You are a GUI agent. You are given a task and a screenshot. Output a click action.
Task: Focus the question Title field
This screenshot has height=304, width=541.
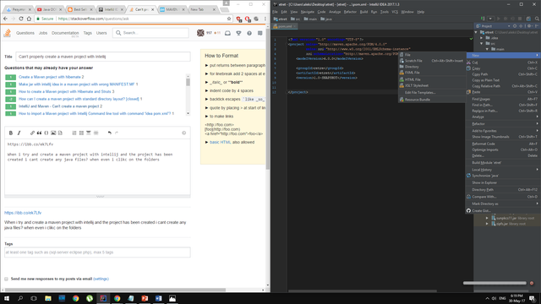click(x=103, y=57)
